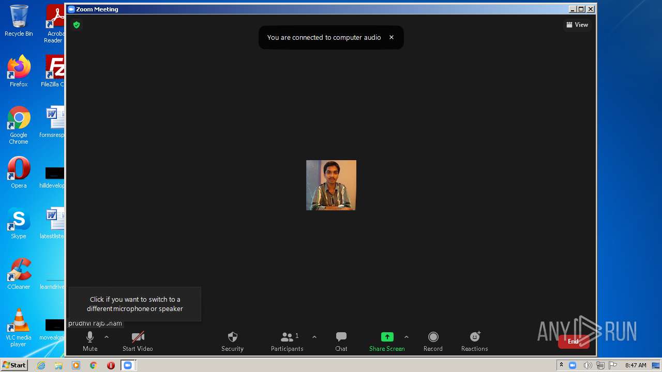Open the Windows Start menu

coord(14,365)
